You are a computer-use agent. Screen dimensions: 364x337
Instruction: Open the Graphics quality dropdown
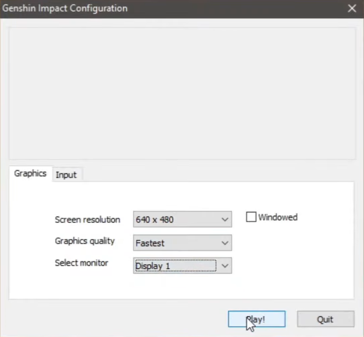click(x=182, y=243)
